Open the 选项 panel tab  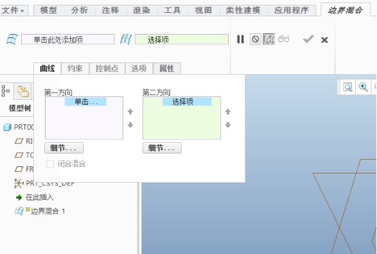139,69
